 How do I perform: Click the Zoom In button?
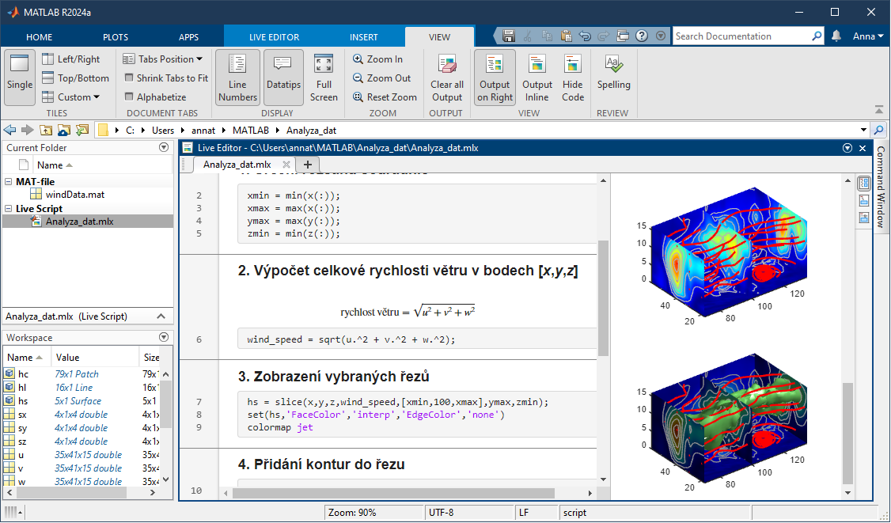point(378,59)
